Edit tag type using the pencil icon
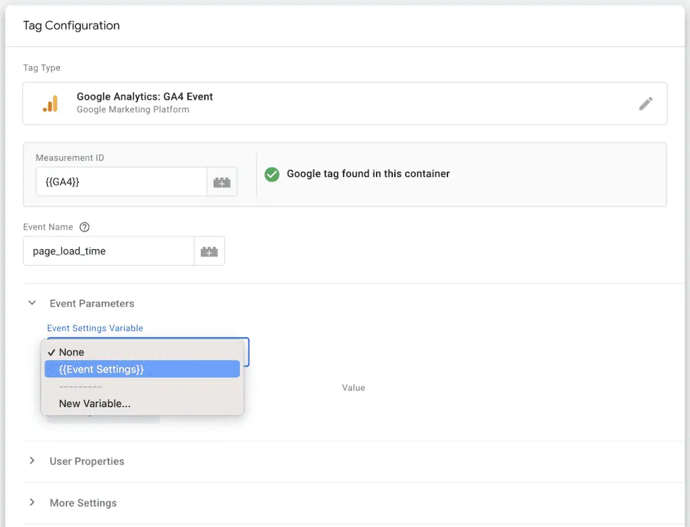Image resolution: width=690 pixels, height=527 pixels. pyautogui.click(x=646, y=103)
